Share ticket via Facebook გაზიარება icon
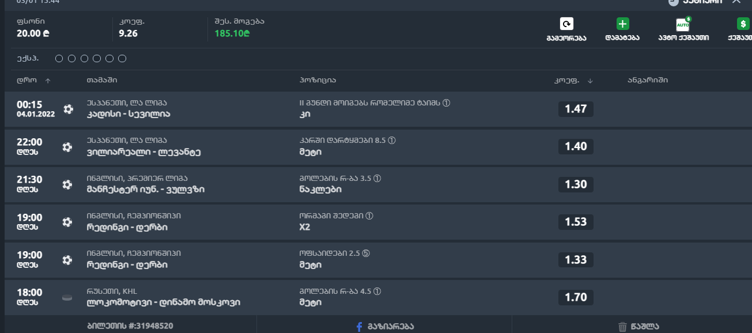752x333 pixels. pos(359,327)
